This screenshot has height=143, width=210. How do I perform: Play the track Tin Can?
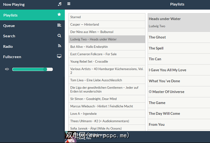click(179, 59)
